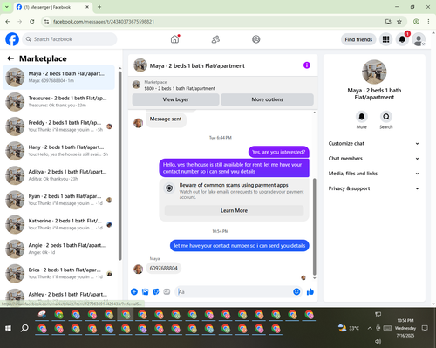436x348 pixels.
Task: Open the Marketplace listing $800 link
Action: (180, 88)
